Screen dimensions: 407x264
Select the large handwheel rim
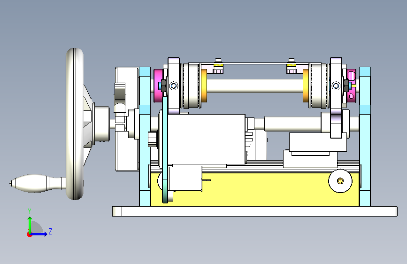click(x=75, y=124)
